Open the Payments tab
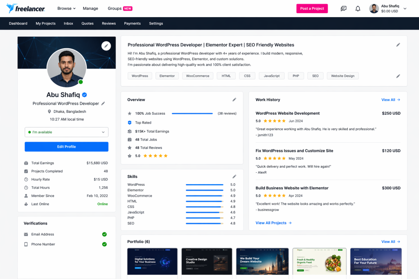Screen dimensions: 419x279 [132, 23]
